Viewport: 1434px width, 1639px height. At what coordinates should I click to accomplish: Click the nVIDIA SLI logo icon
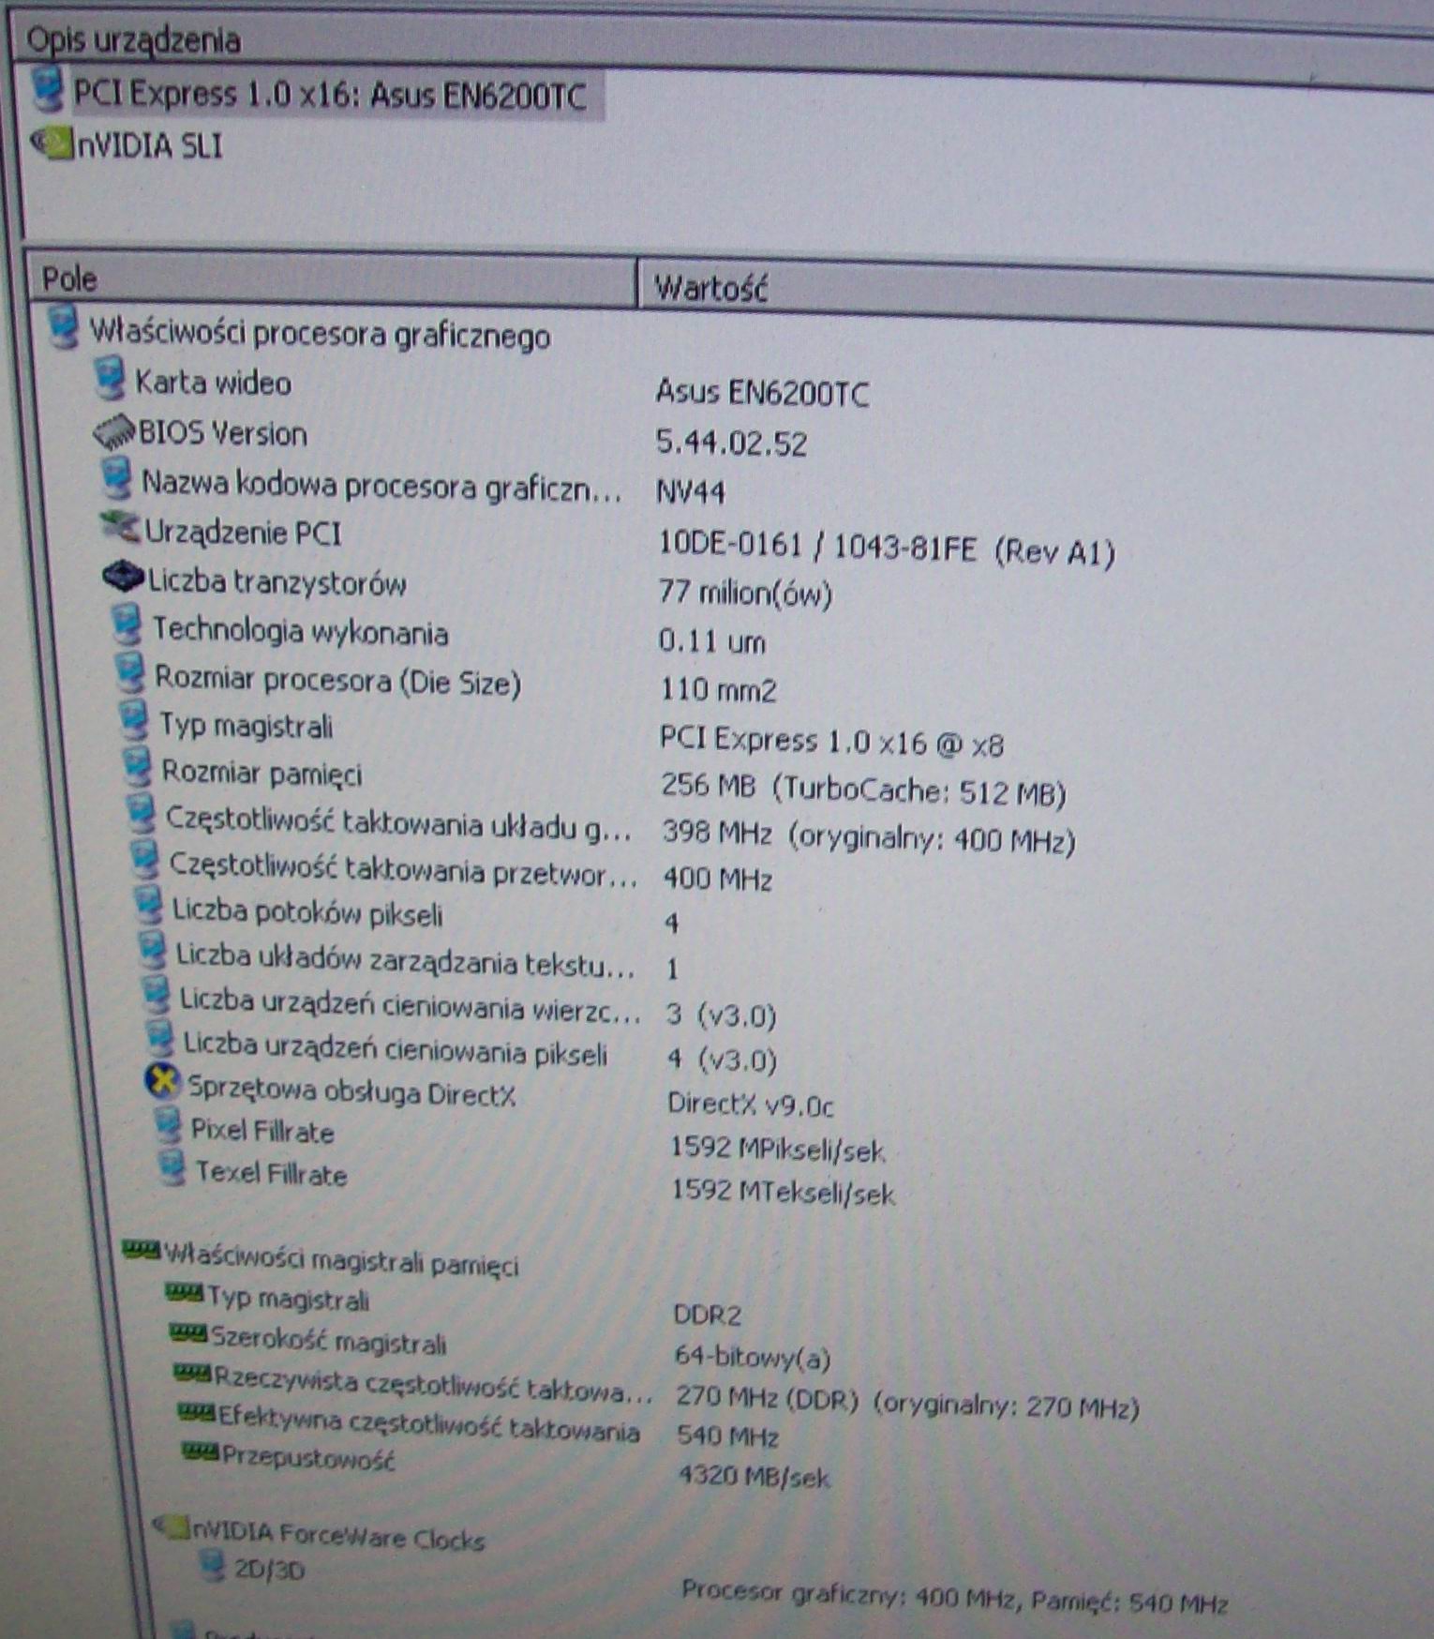(x=53, y=143)
